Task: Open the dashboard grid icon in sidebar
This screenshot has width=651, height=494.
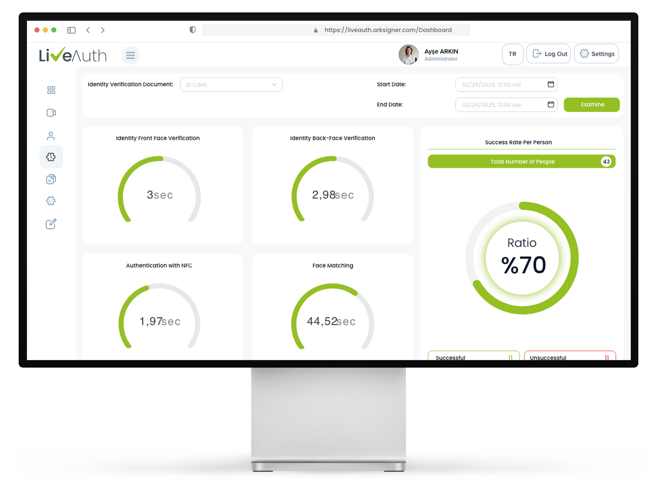Action: tap(51, 90)
